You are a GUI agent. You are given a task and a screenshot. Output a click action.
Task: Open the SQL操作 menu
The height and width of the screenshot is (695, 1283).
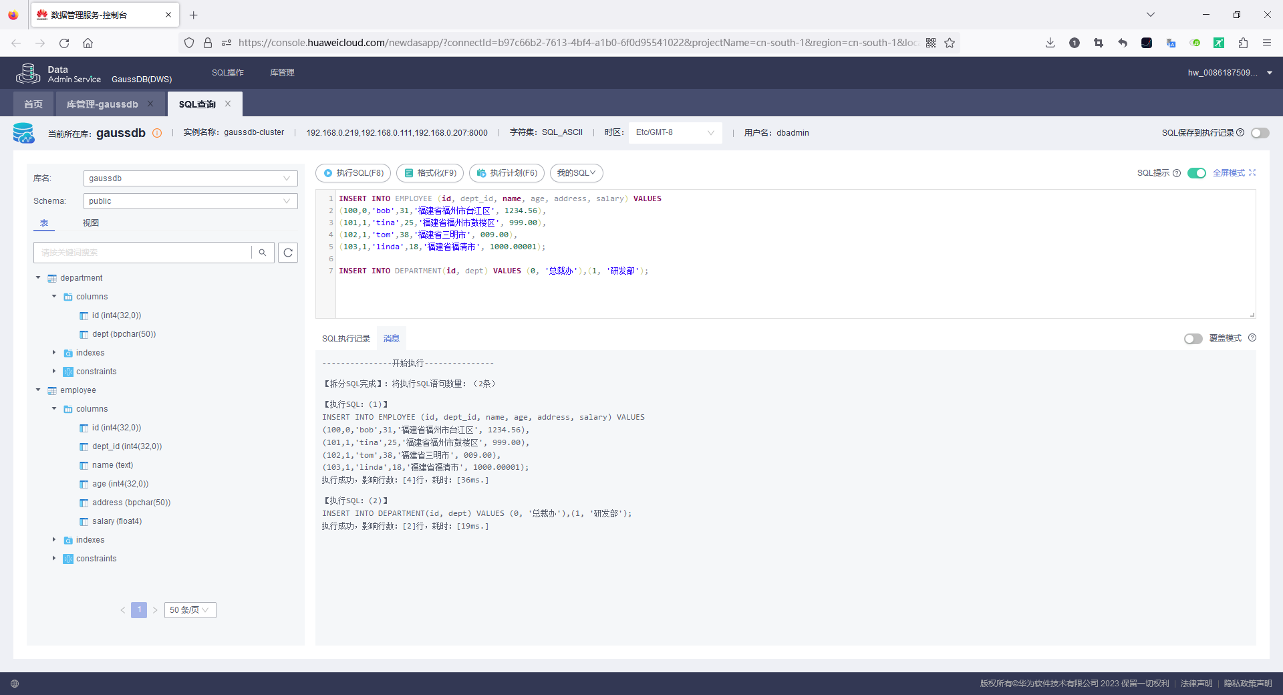[x=228, y=73]
